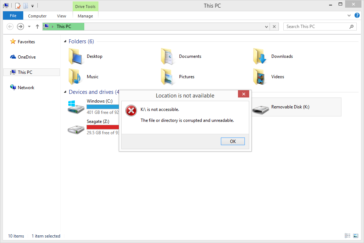The image size is (364, 243).
Task: Close the Location is not available dialog
Action: point(243,94)
